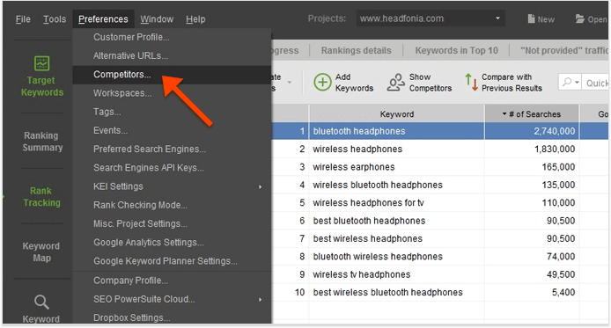Open the quick filter search magnifier dropdown
611x328 pixels.
click(x=571, y=82)
